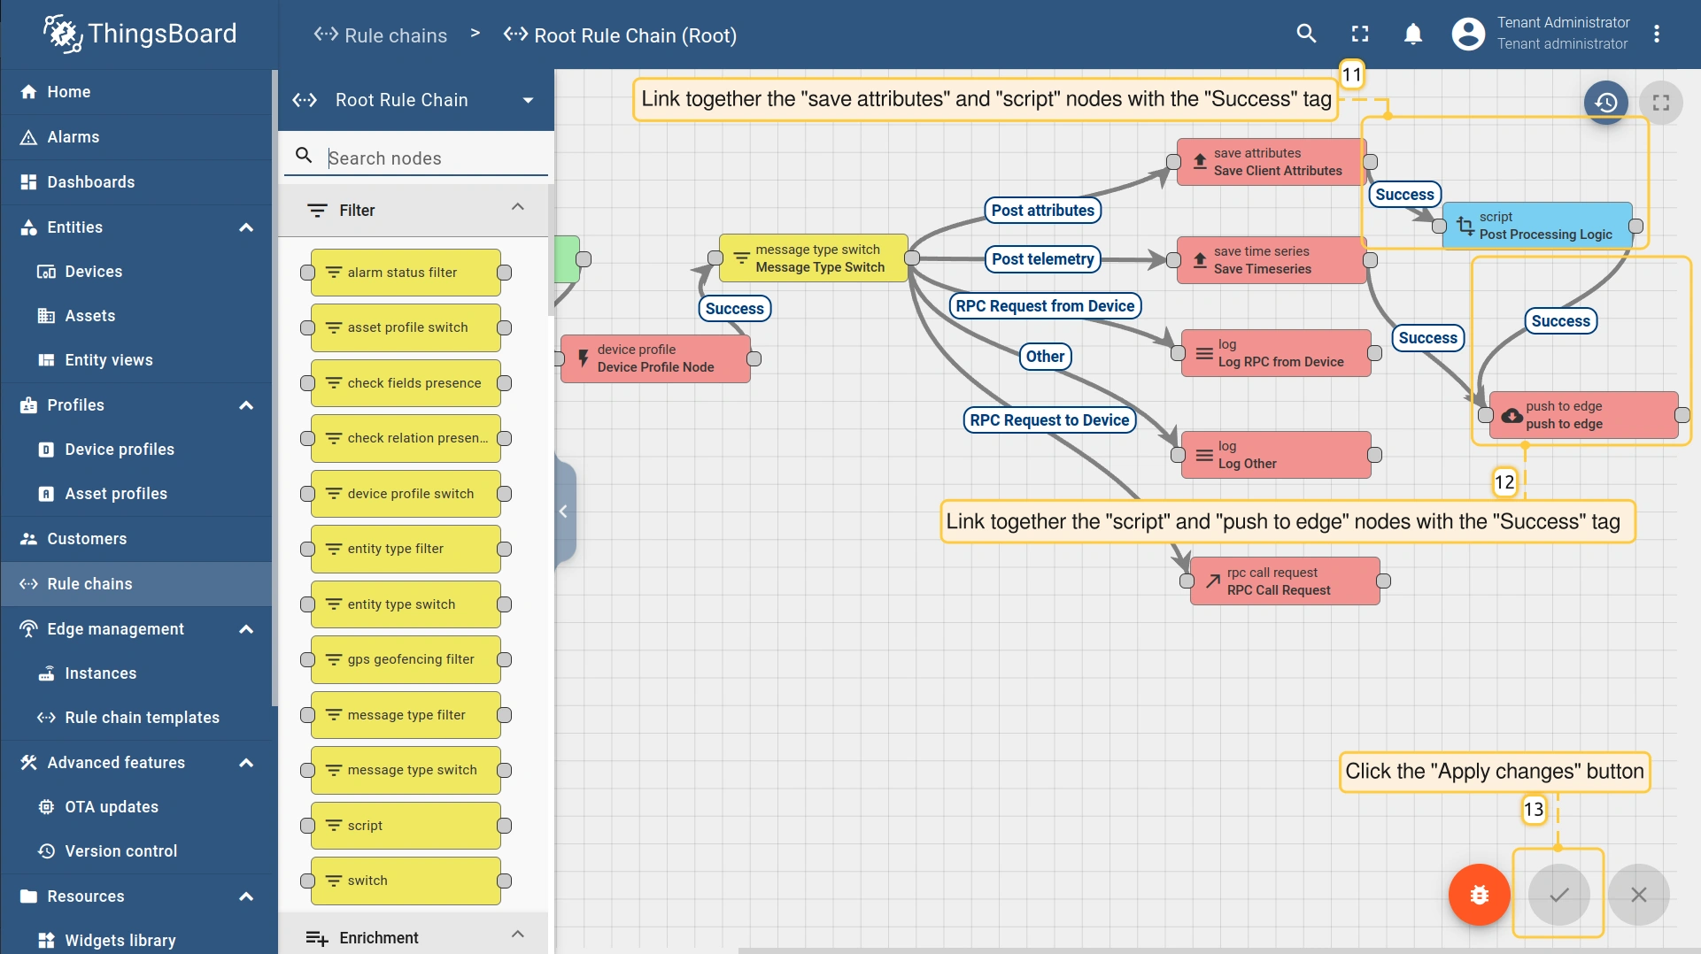Collapse the Filter node section

(x=518, y=208)
